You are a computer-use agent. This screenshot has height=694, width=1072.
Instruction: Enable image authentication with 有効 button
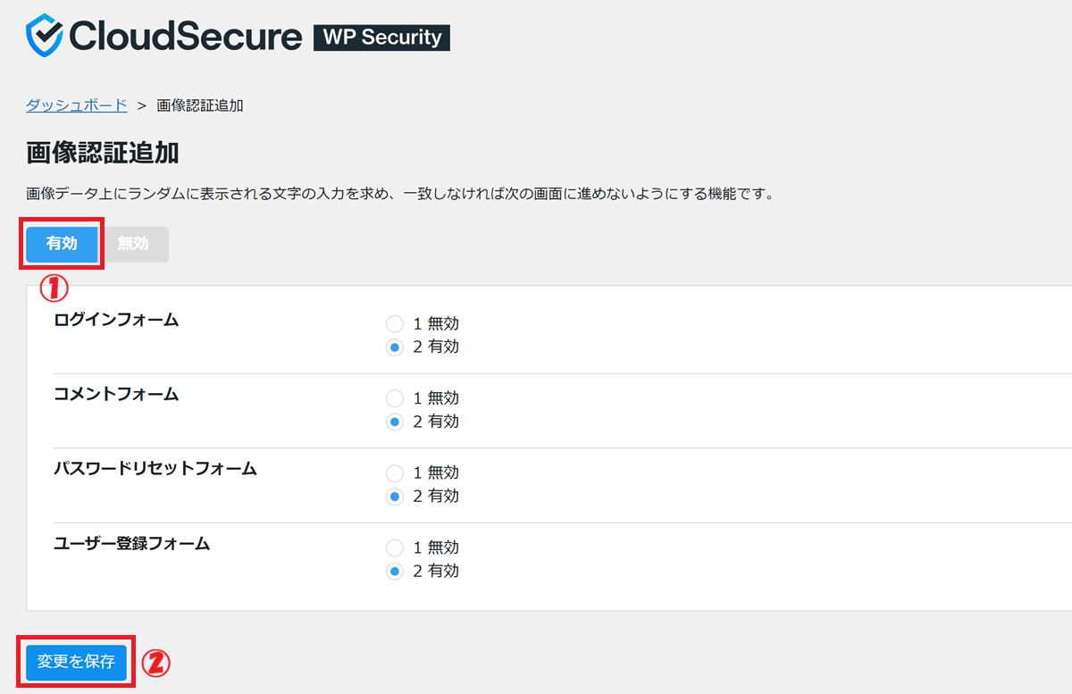pos(62,244)
